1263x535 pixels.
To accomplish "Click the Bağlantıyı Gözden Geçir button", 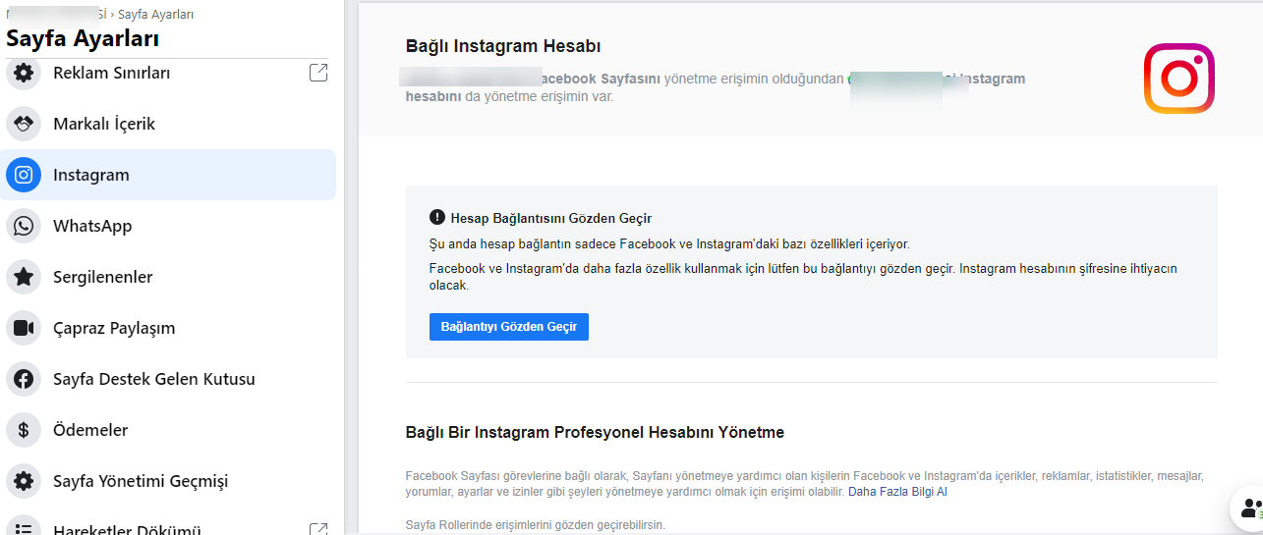I will tap(509, 327).
